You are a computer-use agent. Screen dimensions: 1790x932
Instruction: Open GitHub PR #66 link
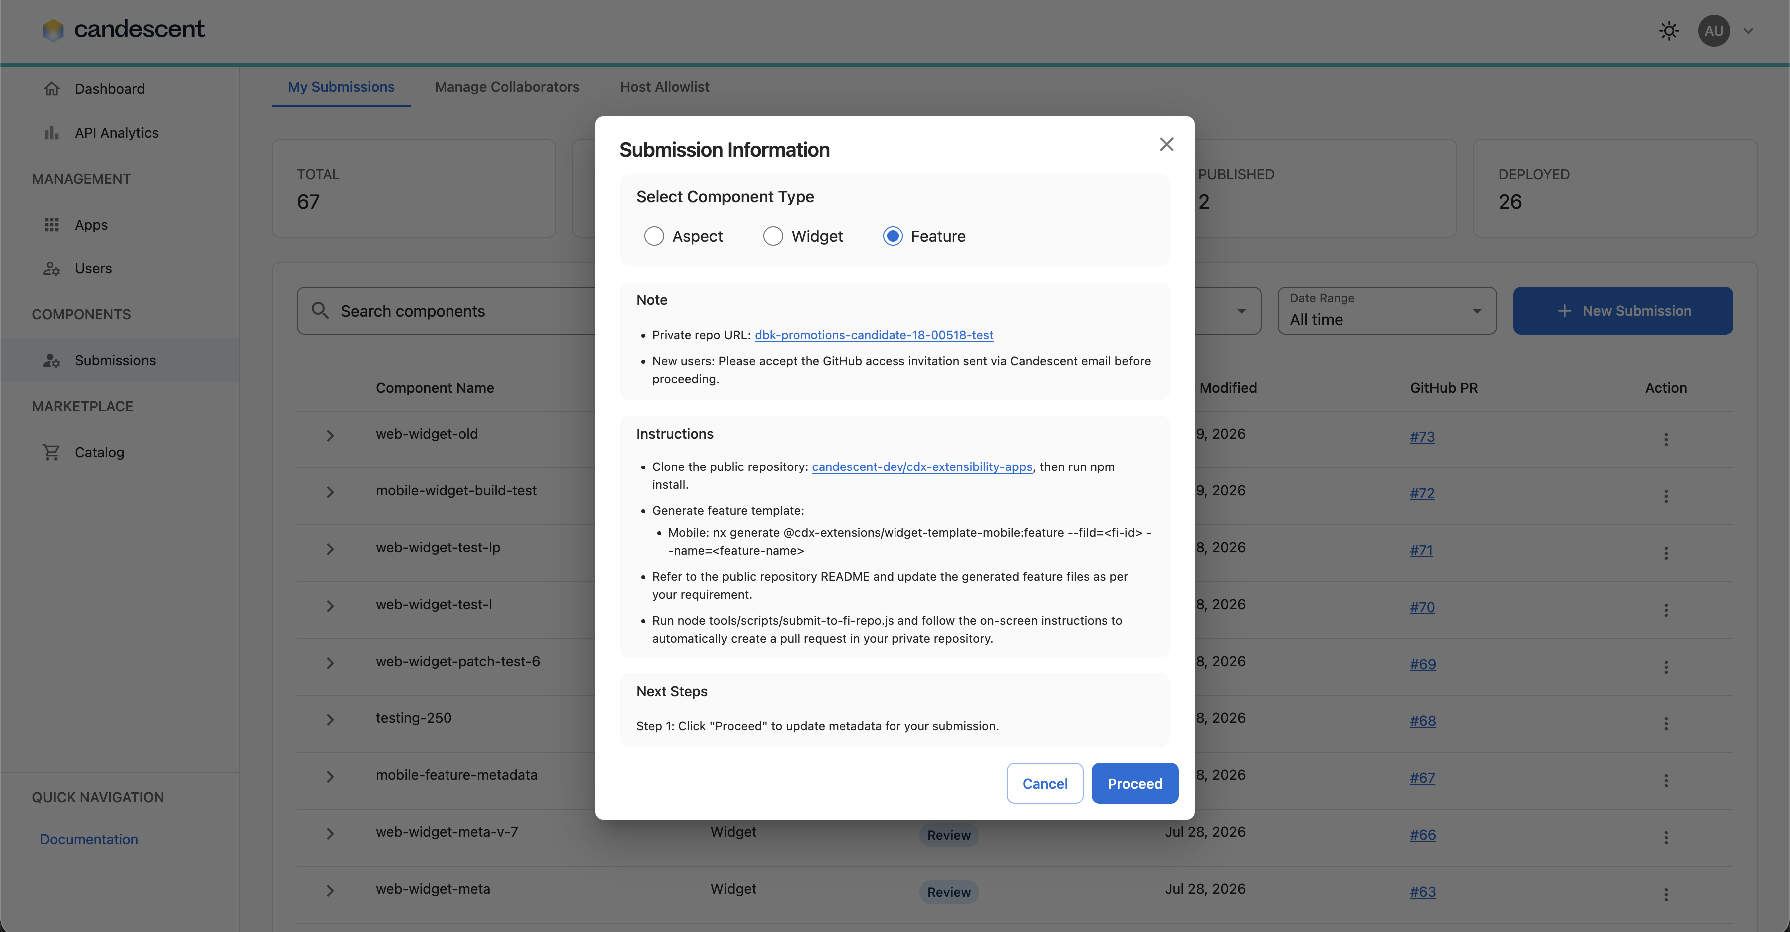pos(1423,835)
